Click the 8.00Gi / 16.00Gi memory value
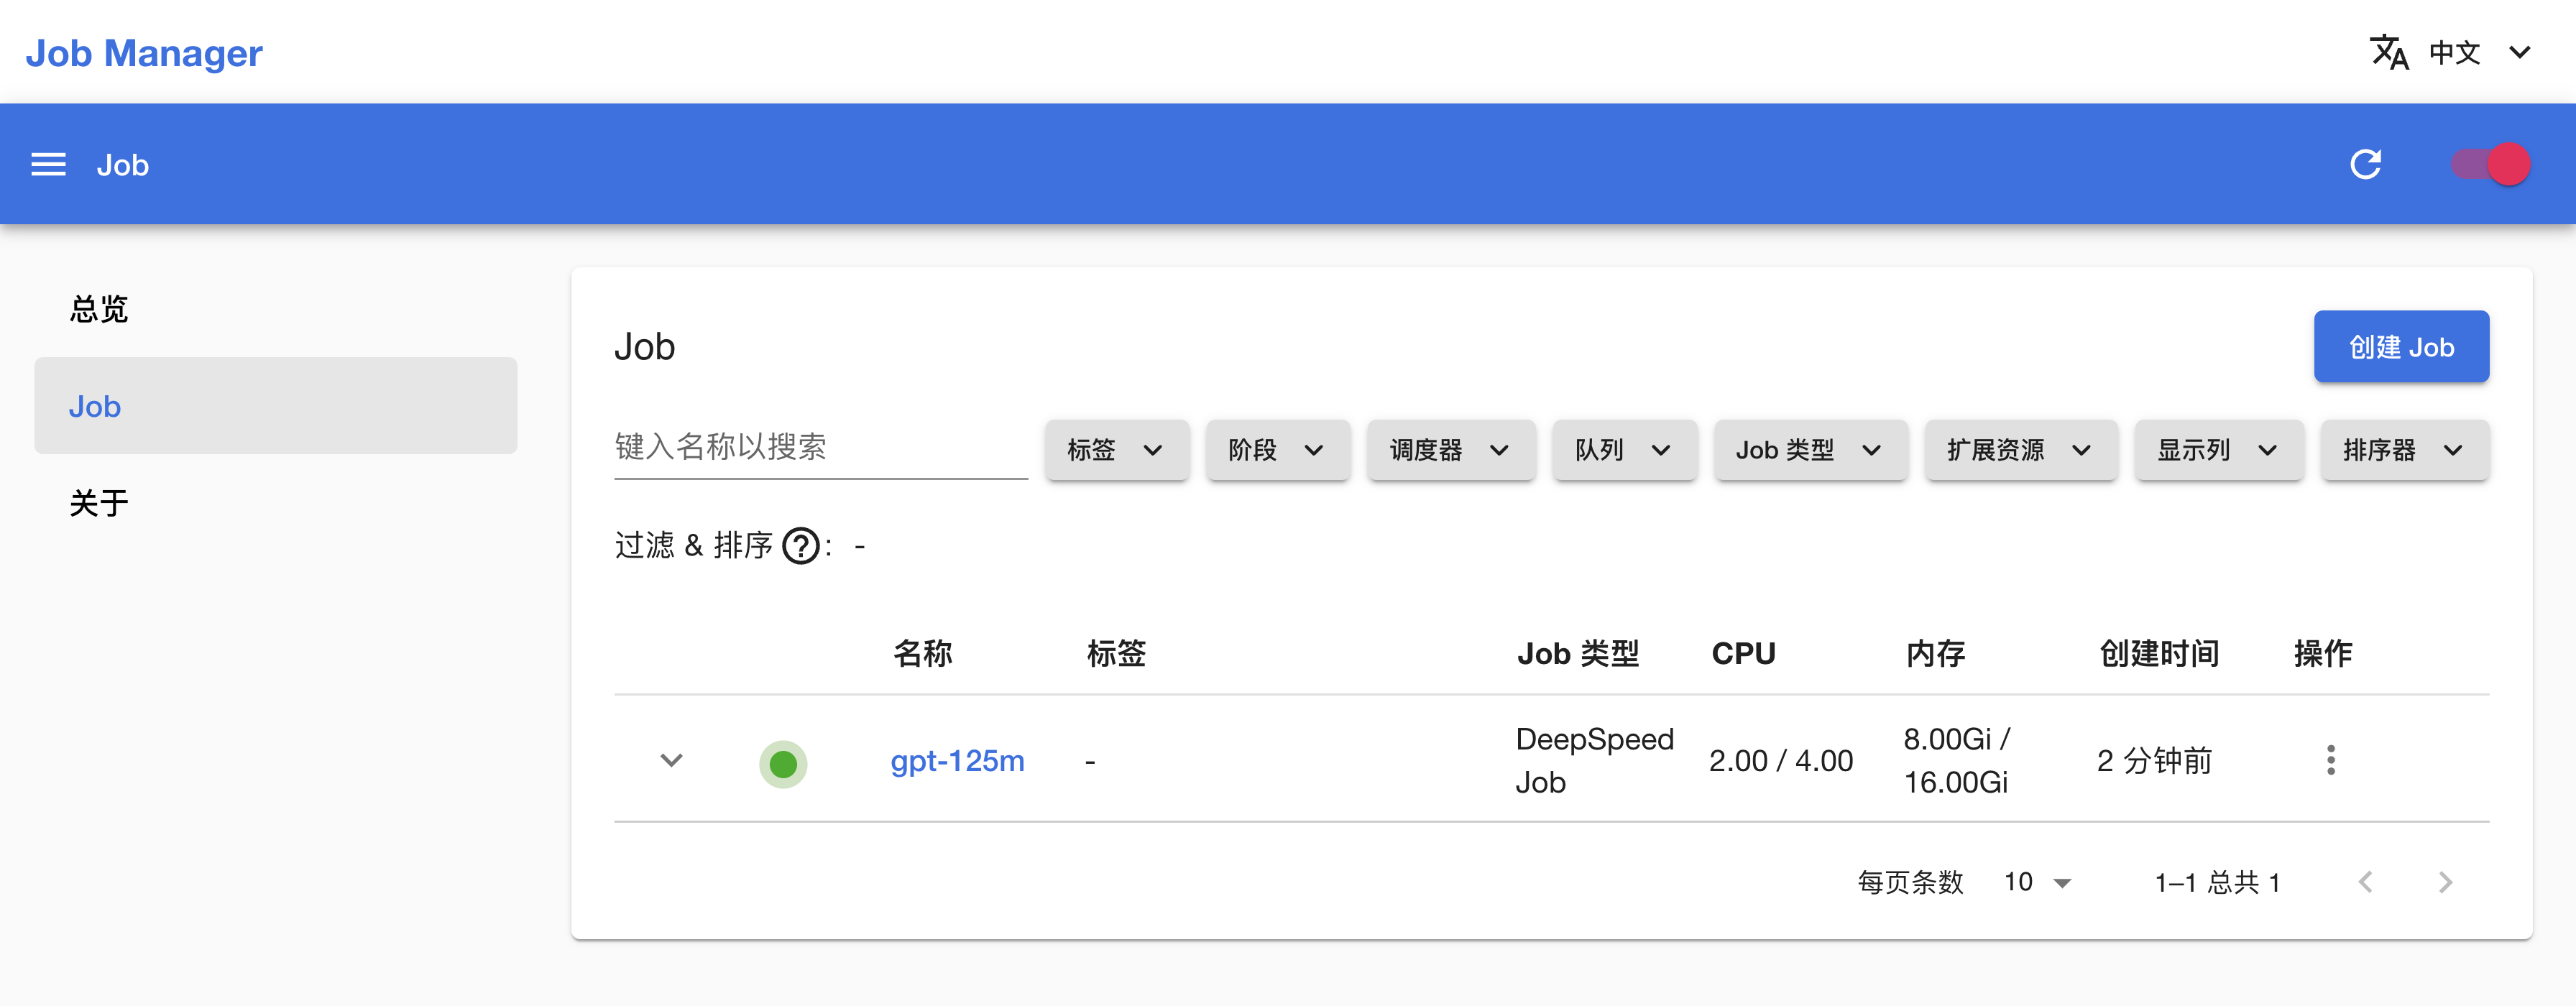Viewport: 2576px width, 1006px height. coord(1956,760)
